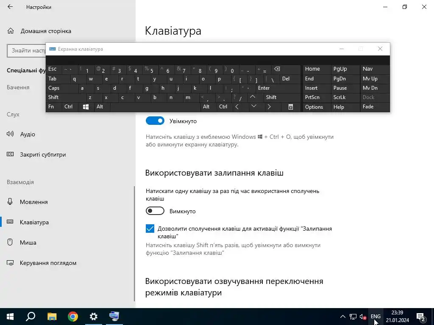Open the network icon in the system tray

[x=353, y=317]
